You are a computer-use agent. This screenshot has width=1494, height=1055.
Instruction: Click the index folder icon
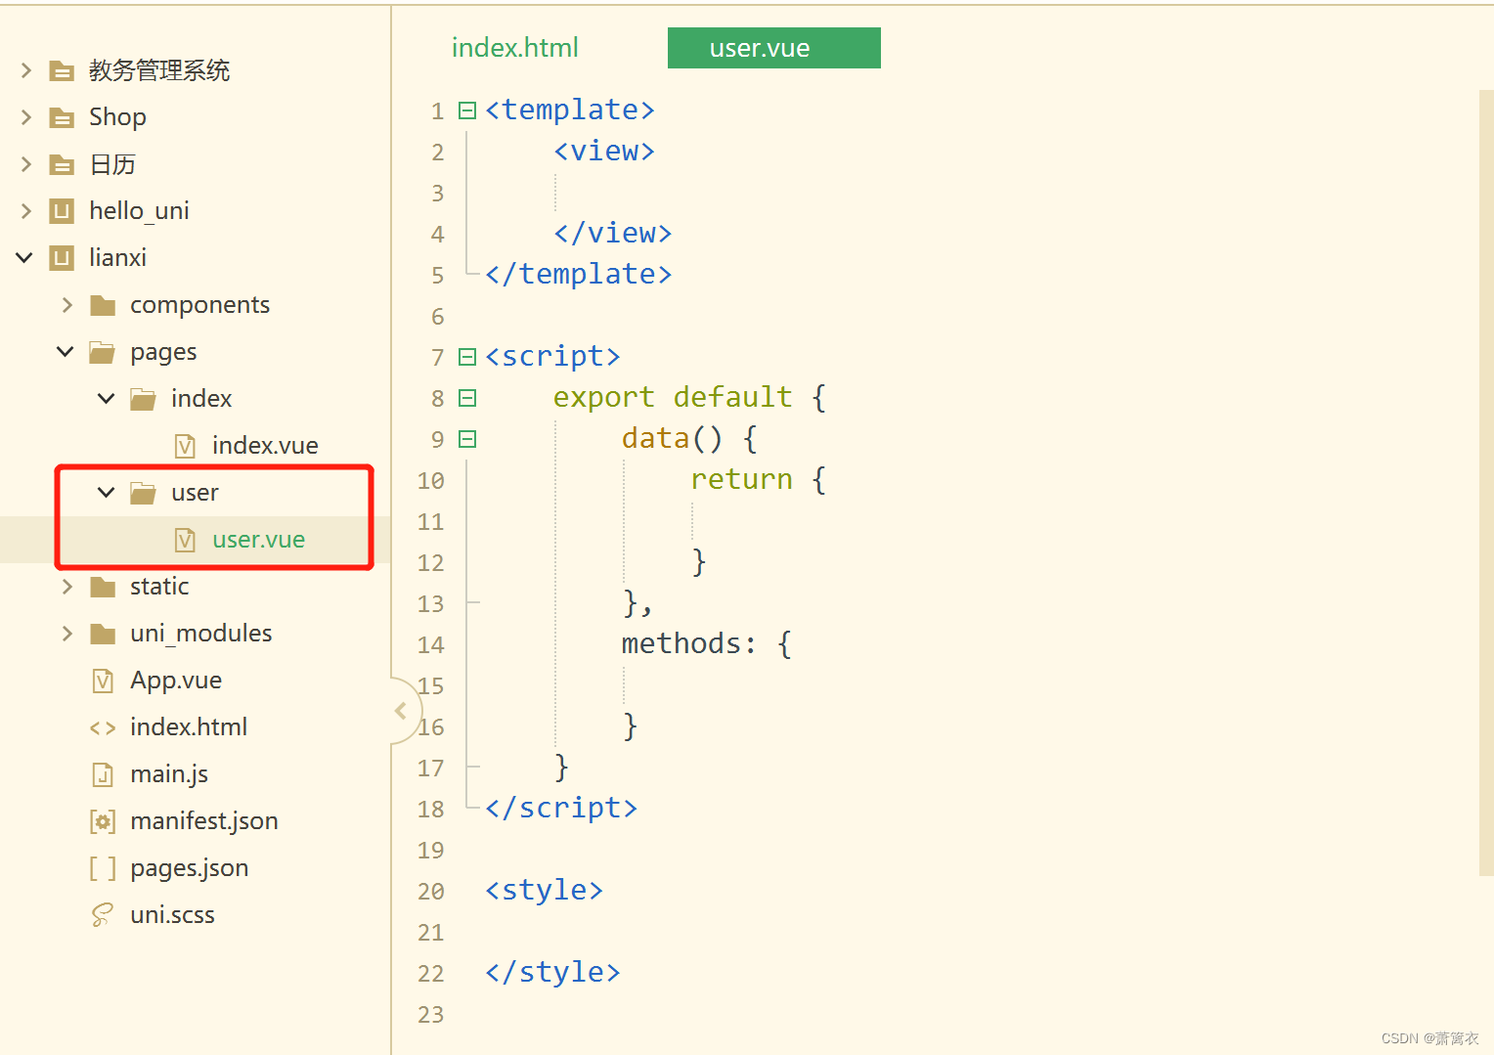(x=144, y=399)
